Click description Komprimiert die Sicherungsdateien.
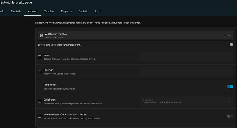This screenshot has width=237, height=128. (59, 89)
